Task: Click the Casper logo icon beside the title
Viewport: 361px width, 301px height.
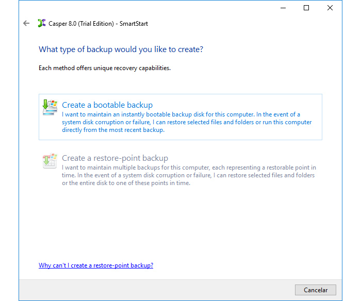Action: point(42,23)
